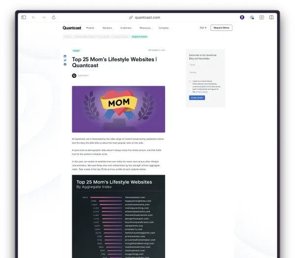Reload the page with the refresh icon
The height and width of the screenshot is (258, 295).
[x=54, y=18]
